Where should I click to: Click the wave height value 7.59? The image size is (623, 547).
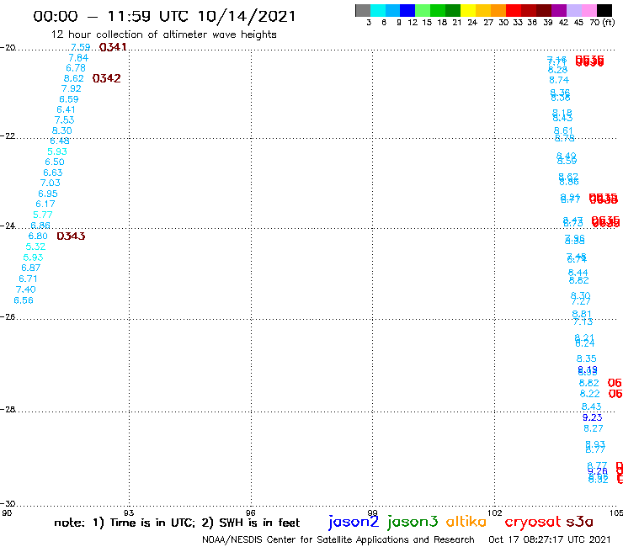coord(81,47)
